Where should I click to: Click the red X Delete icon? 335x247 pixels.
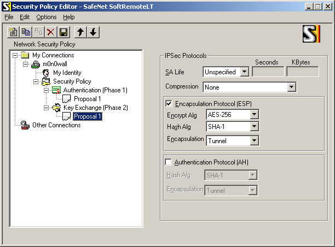[x=51, y=32]
